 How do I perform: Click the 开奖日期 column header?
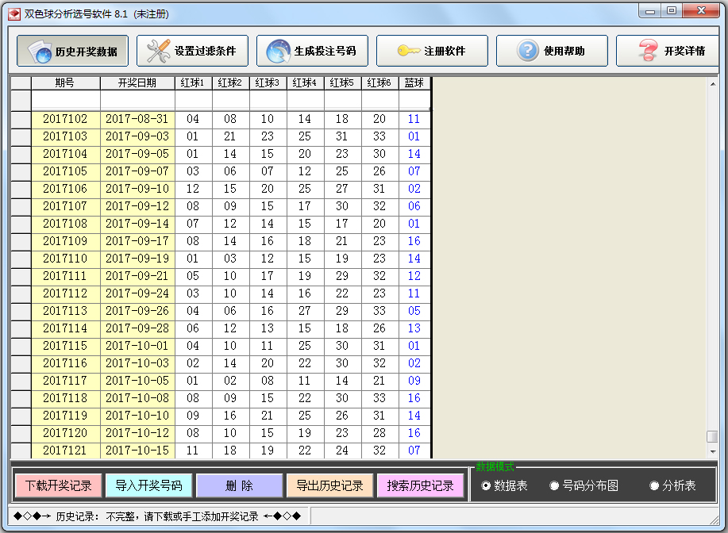coord(137,83)
